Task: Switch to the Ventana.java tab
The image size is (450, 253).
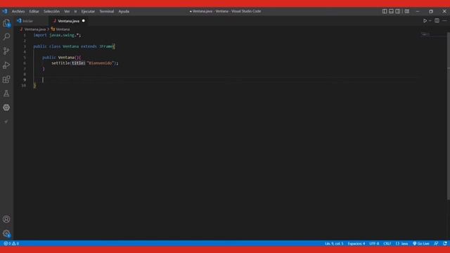Action: click(68, 21)
